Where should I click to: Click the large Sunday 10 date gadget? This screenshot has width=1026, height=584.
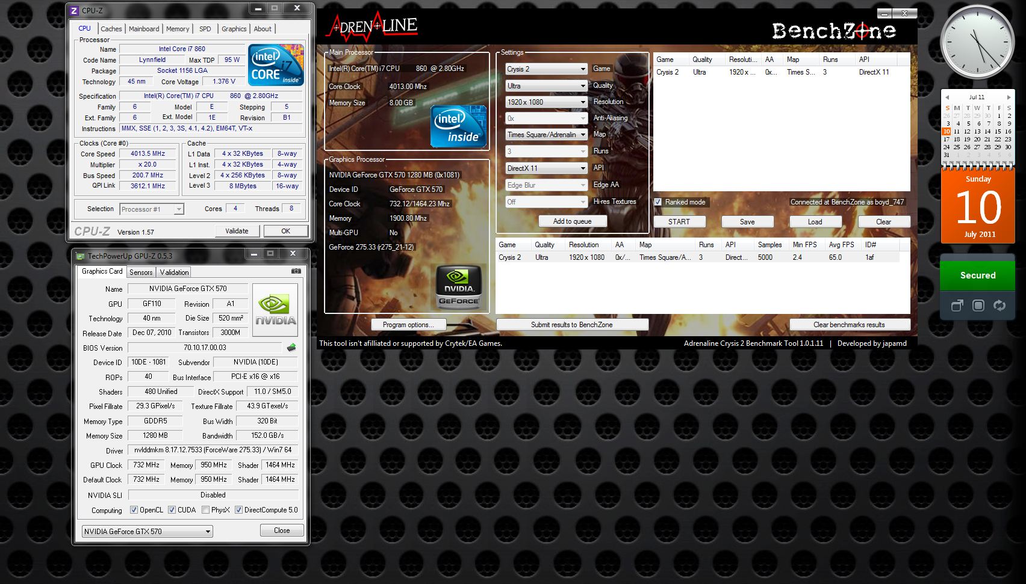tap(978, 206)
